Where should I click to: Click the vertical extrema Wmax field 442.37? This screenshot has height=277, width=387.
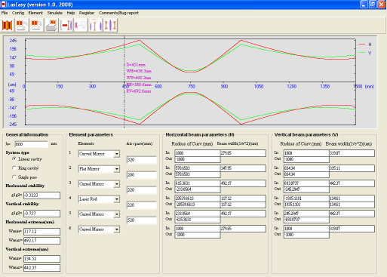pyautogui.click(x=41, y=268)
